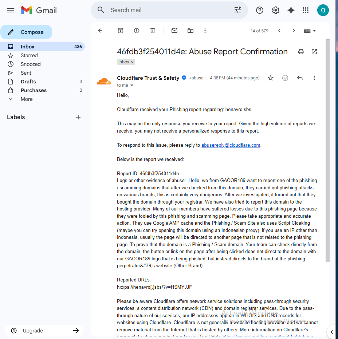338x339 pixels.
Task: Click the Compose button
Action: click(x=26, y=32)
